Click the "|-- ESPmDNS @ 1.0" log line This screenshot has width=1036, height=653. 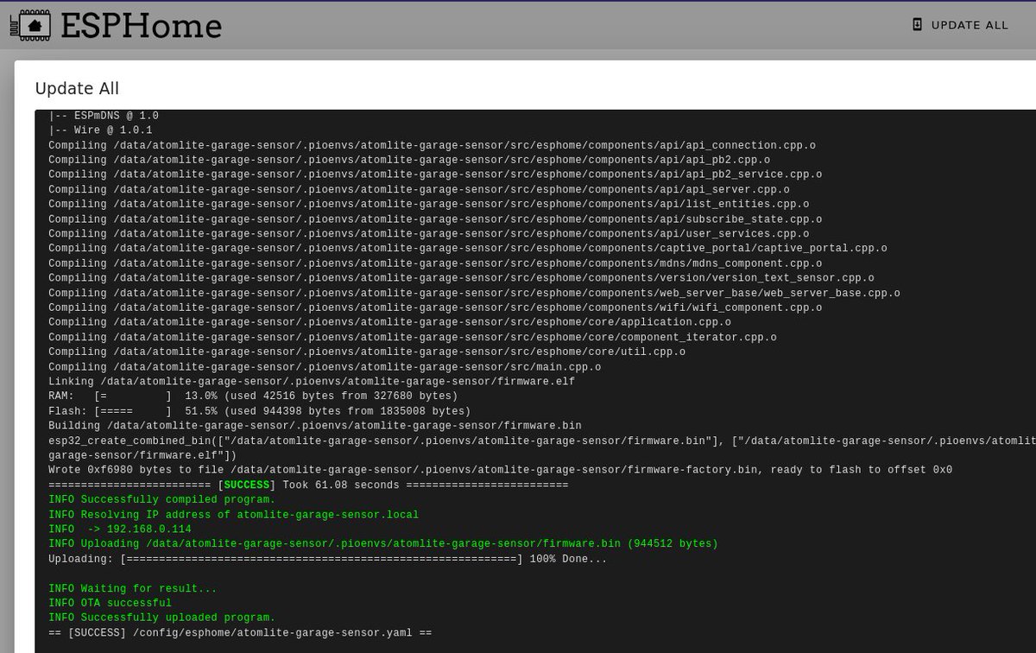click(104, 116)
